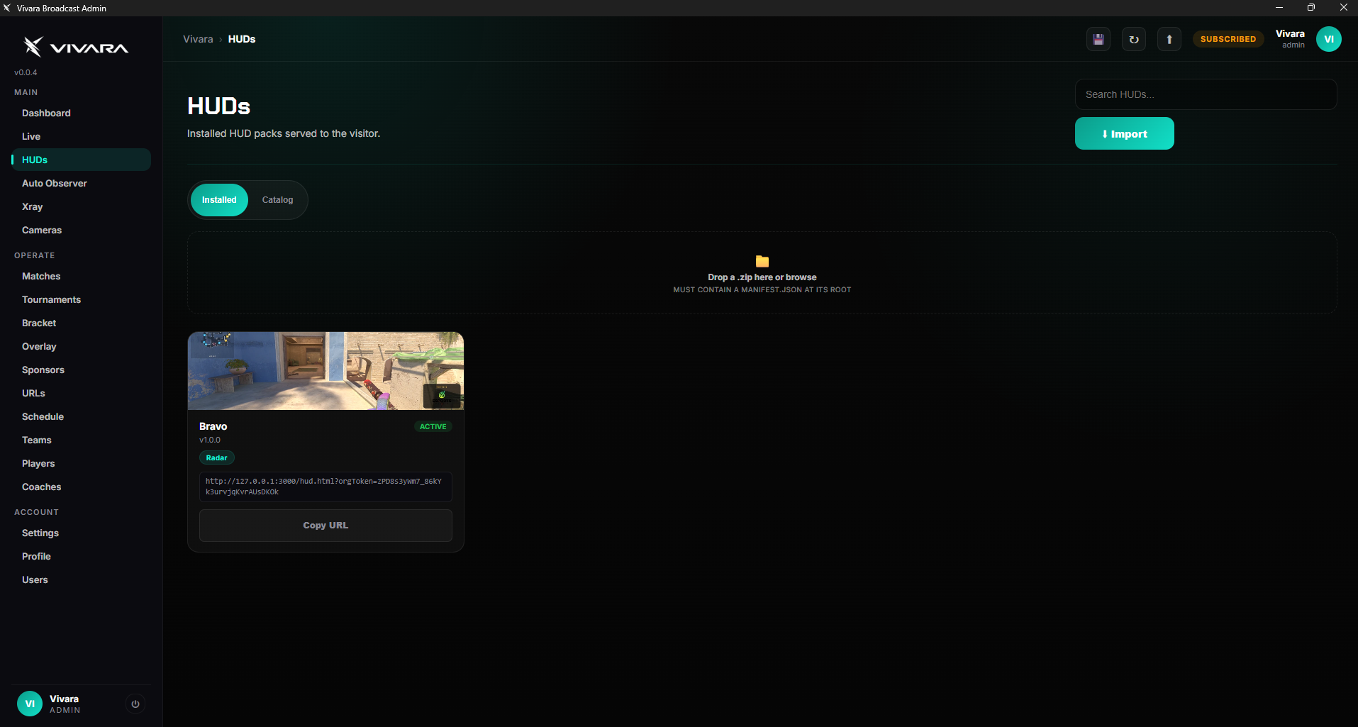Go to Xray section
Viewport: 1358px width, 727px height.
click(81, 206)
